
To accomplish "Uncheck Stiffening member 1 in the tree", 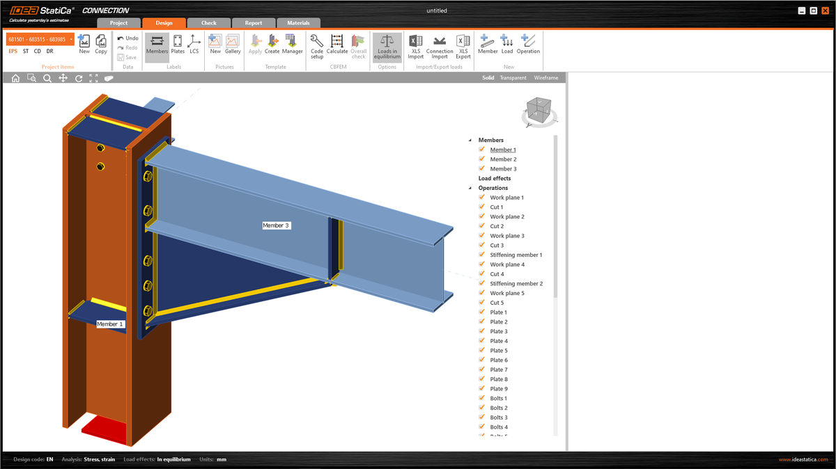I will 481,254.
